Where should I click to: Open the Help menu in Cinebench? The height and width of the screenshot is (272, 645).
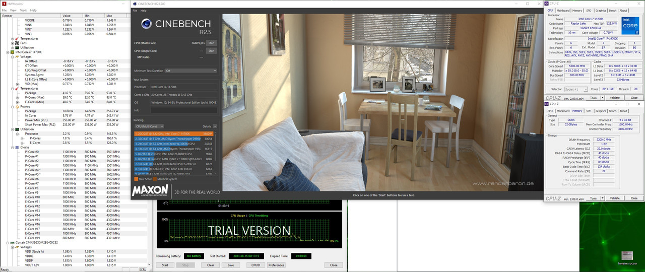click(144, 10)
